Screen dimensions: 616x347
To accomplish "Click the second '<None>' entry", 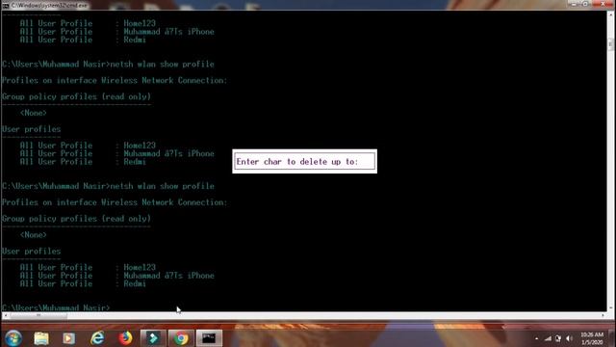I will tap(34, 235).
